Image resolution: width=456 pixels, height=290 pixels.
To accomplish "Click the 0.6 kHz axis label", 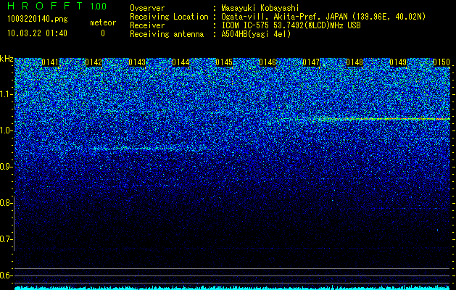I will 6,275.
